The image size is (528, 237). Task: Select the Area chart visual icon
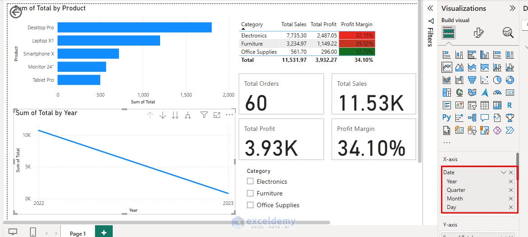click(459, 67)
